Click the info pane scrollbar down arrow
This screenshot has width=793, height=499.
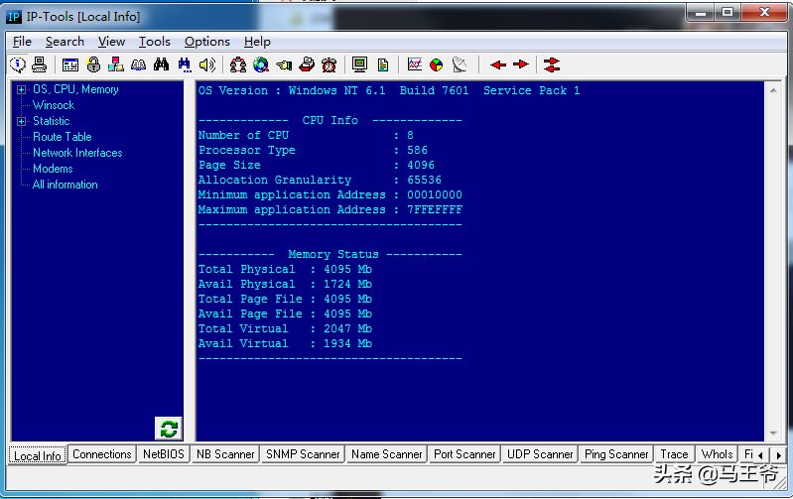click(773, 434)
